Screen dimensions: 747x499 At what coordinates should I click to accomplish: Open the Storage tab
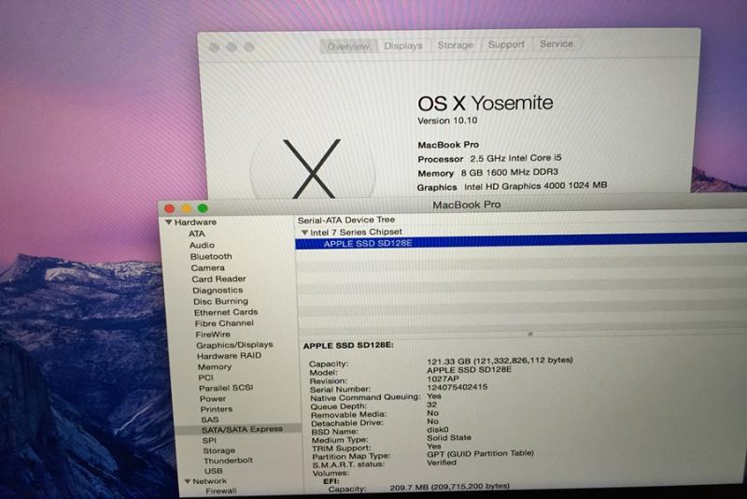pos(456,45)
